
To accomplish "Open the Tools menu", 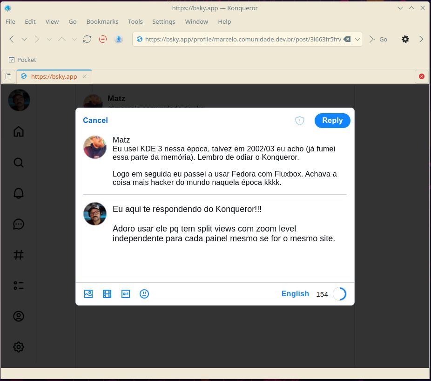I will [135, 21].
